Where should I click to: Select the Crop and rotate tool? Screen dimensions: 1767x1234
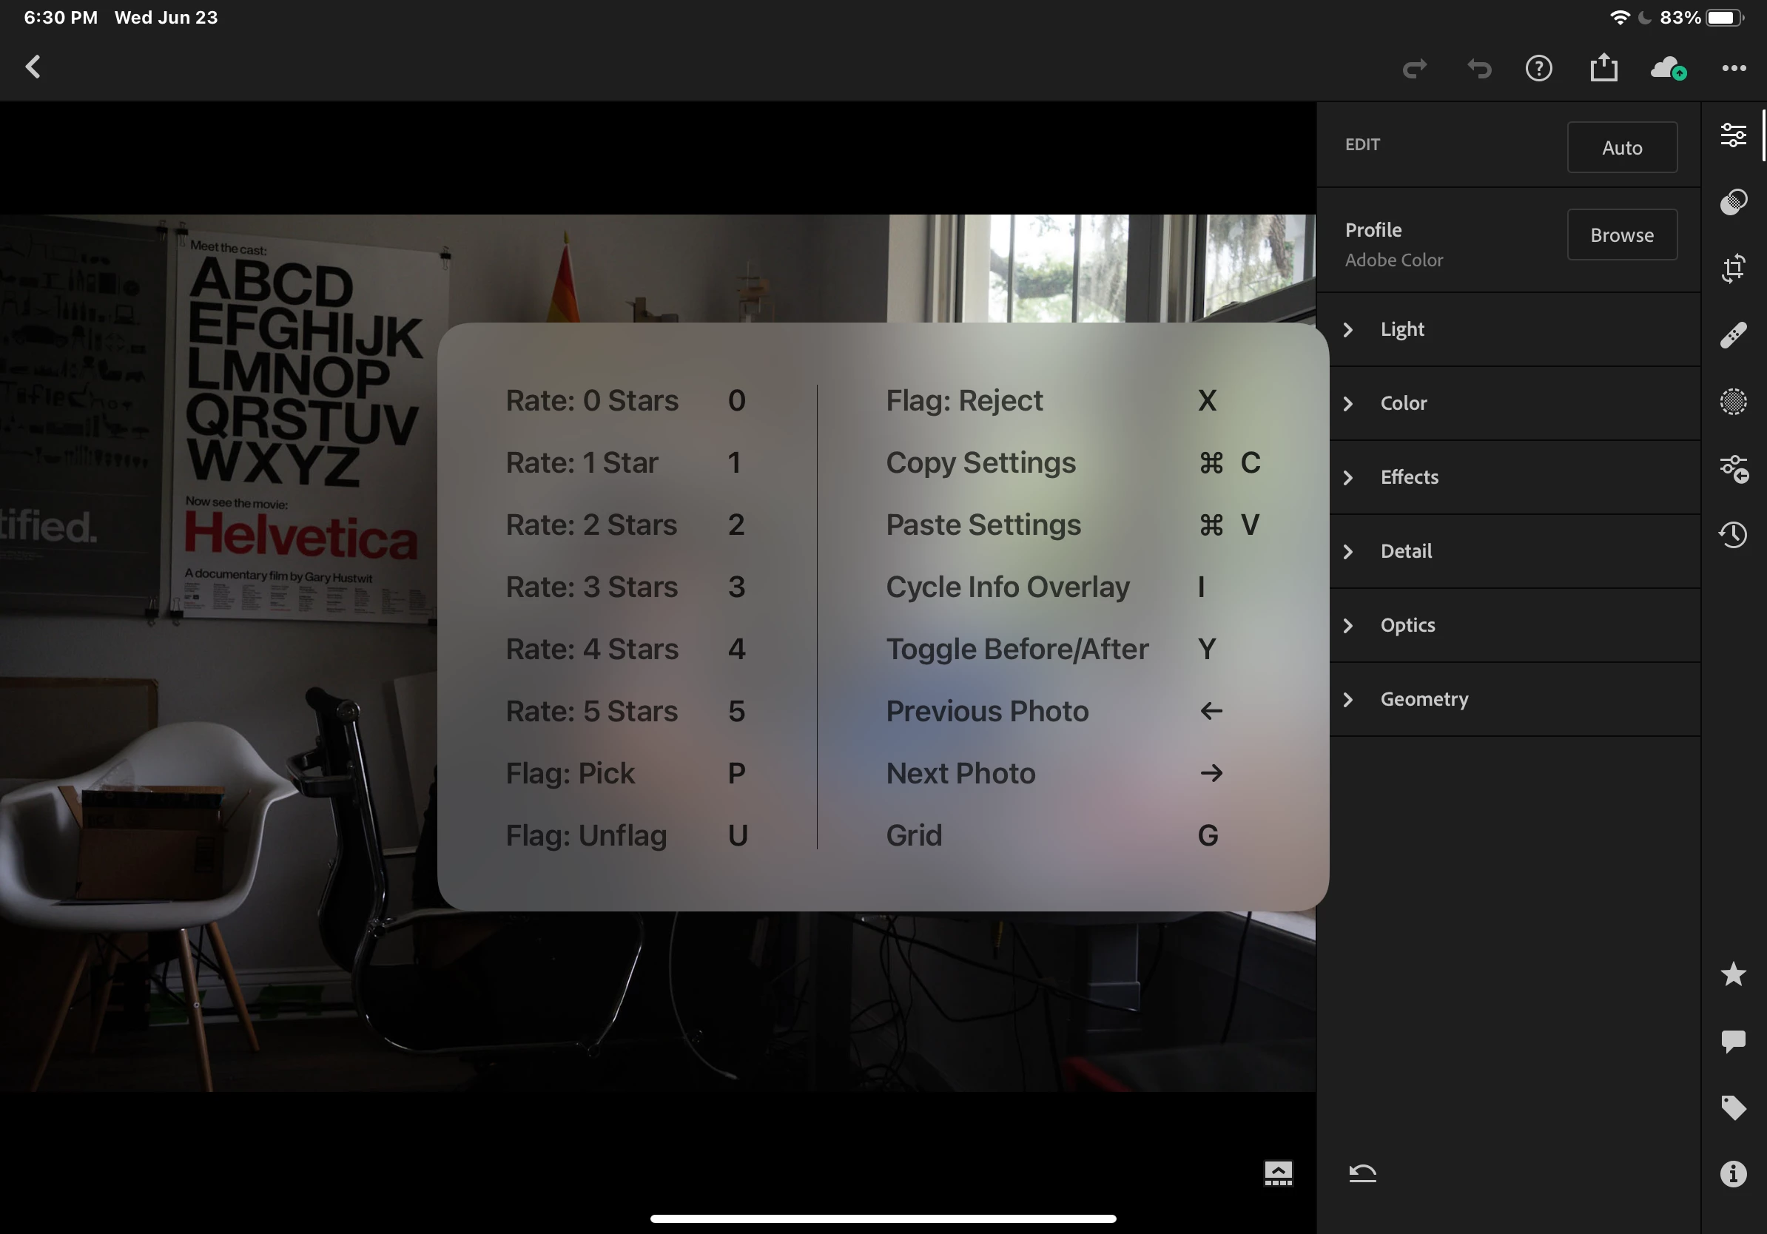(1733, 269)
